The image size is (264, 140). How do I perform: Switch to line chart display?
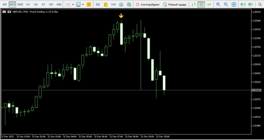point(209,5)
